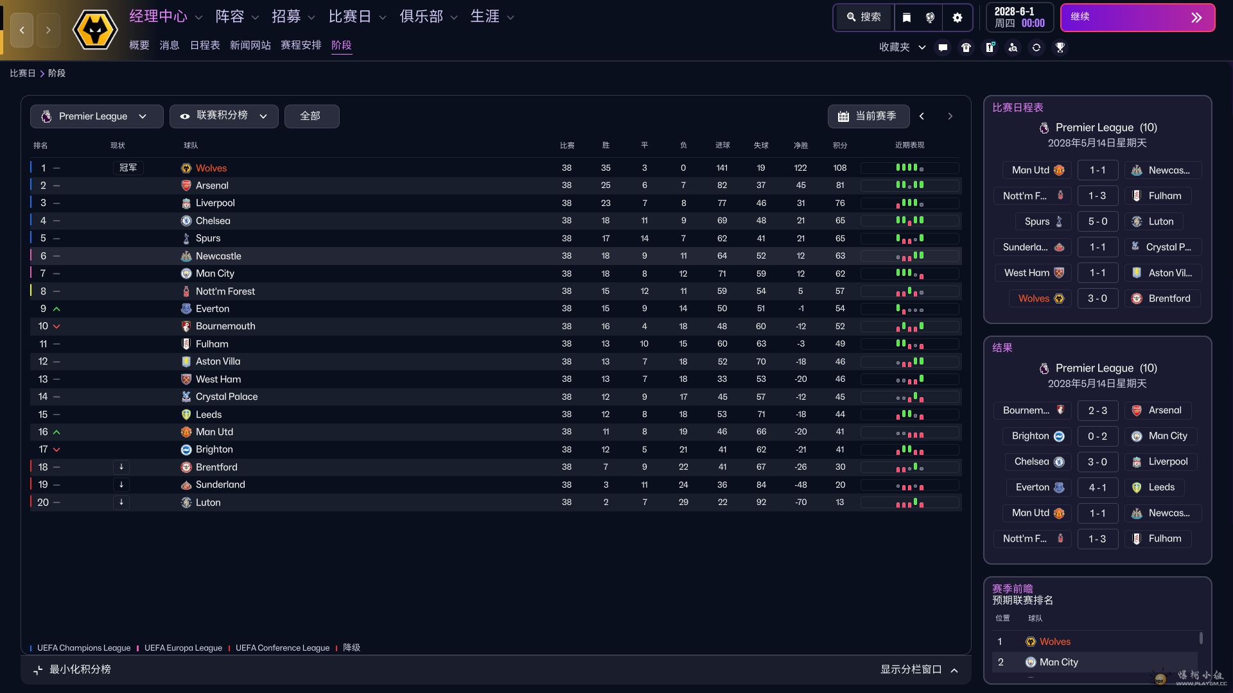Open the phone notifications icon with badge
This screenshot has height=693, width=1233.
click(x=990, y=47)
